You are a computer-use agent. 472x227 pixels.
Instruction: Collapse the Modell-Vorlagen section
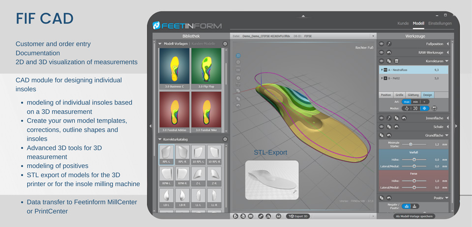pos(160,44)
